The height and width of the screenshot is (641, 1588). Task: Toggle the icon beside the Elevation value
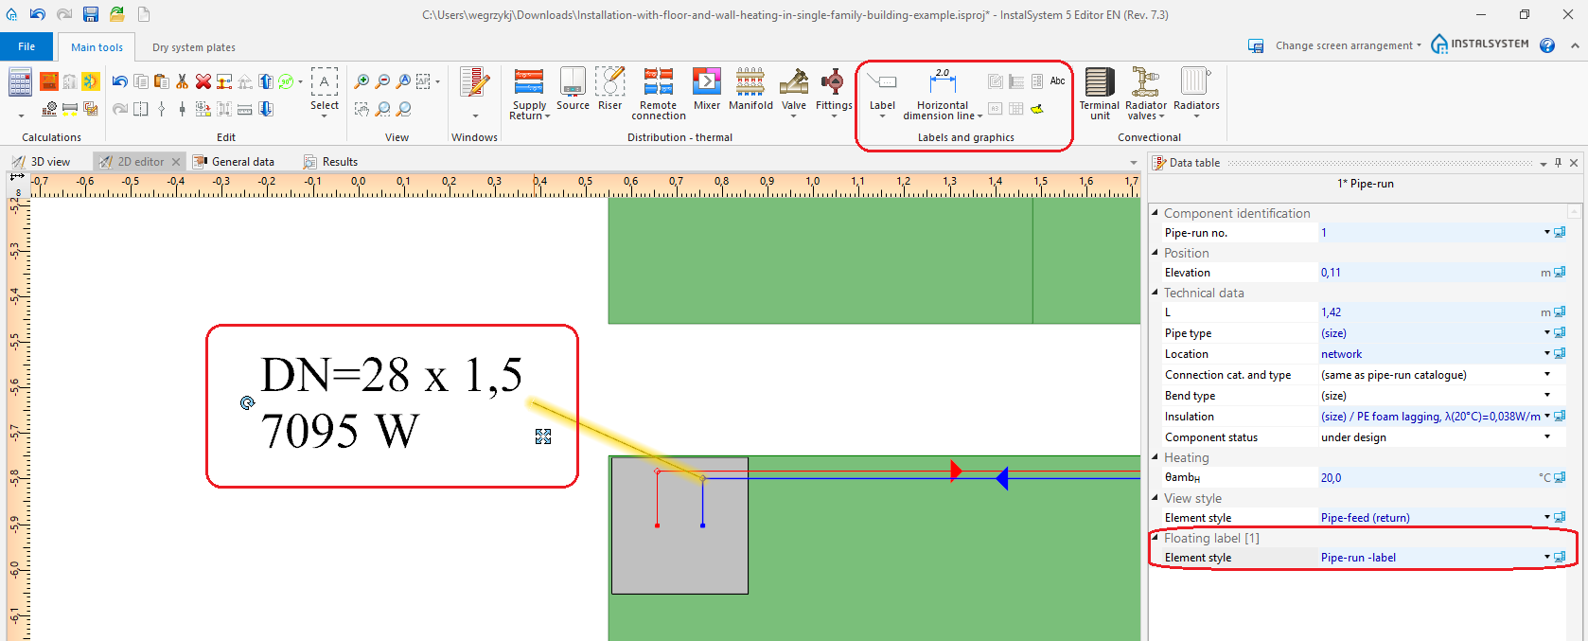click(x=1560, y=273)
